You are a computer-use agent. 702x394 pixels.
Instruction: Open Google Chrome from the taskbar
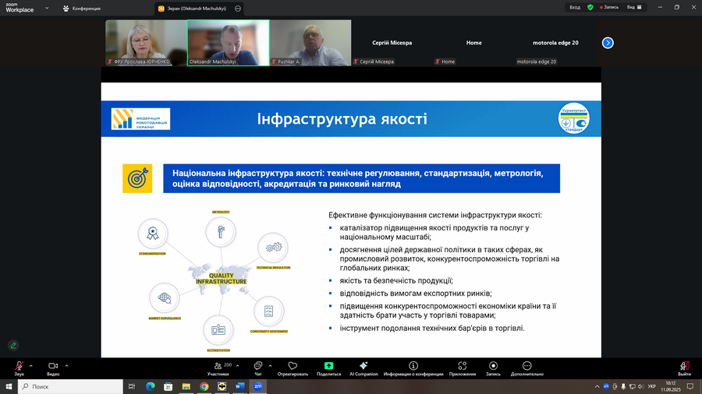point(204,386)
